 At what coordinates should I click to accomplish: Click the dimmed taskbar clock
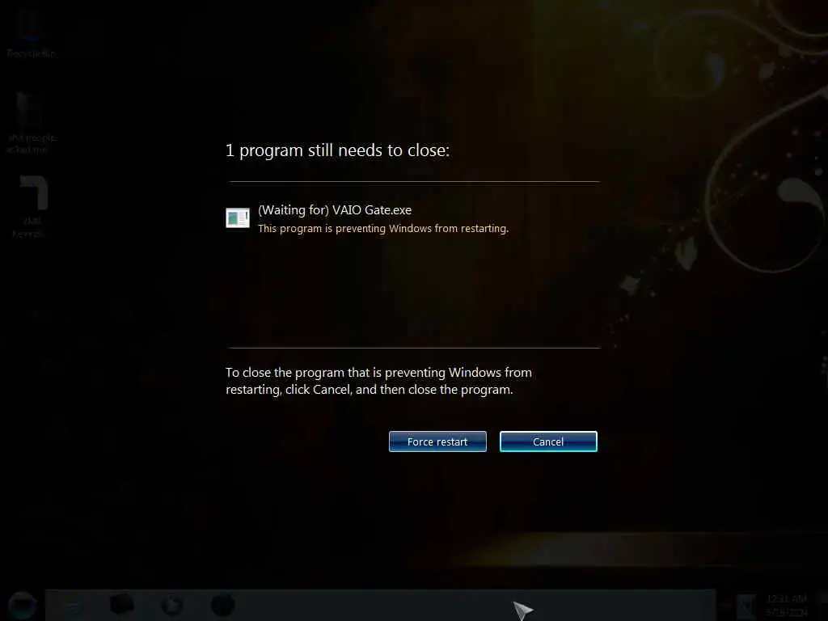coord(786,605)
